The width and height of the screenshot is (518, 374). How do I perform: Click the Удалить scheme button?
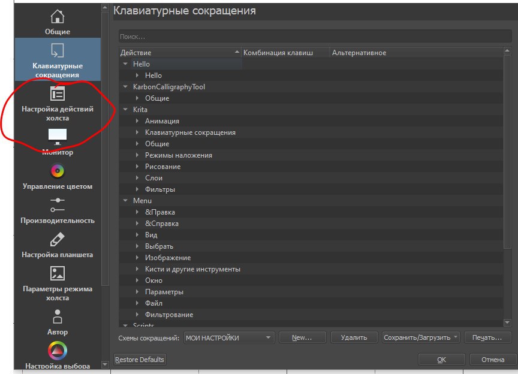tap(354, 337)
